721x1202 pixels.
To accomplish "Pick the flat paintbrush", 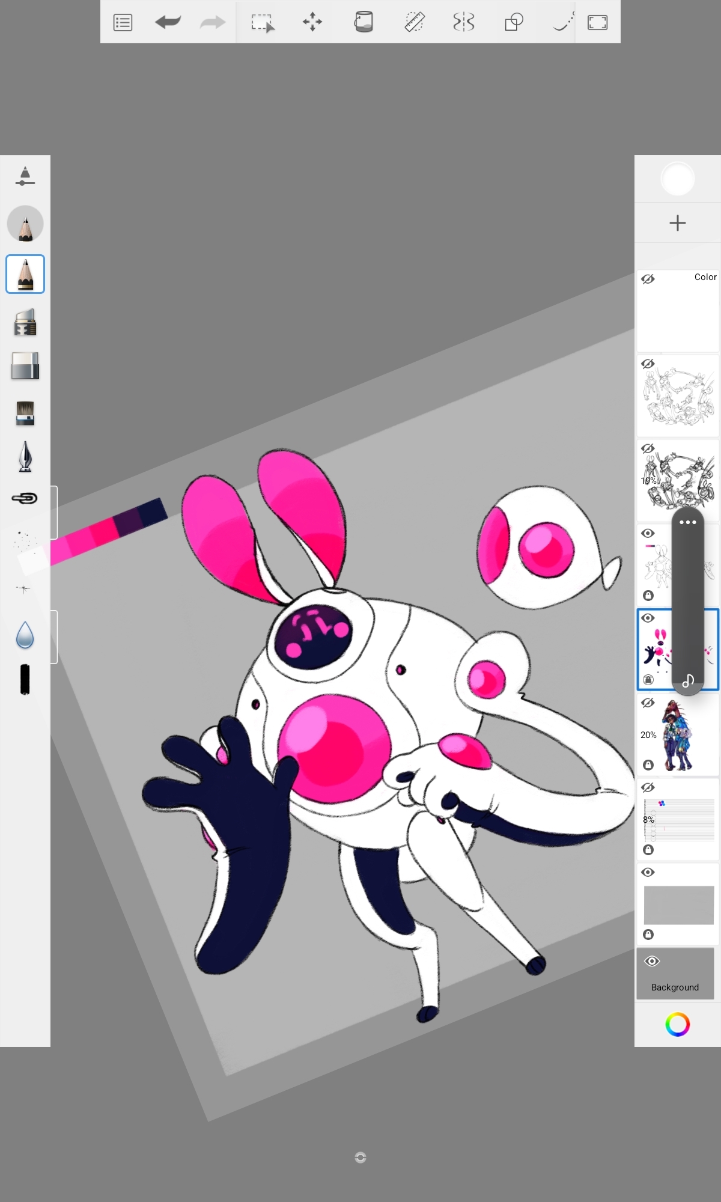I will click(25, 413).
